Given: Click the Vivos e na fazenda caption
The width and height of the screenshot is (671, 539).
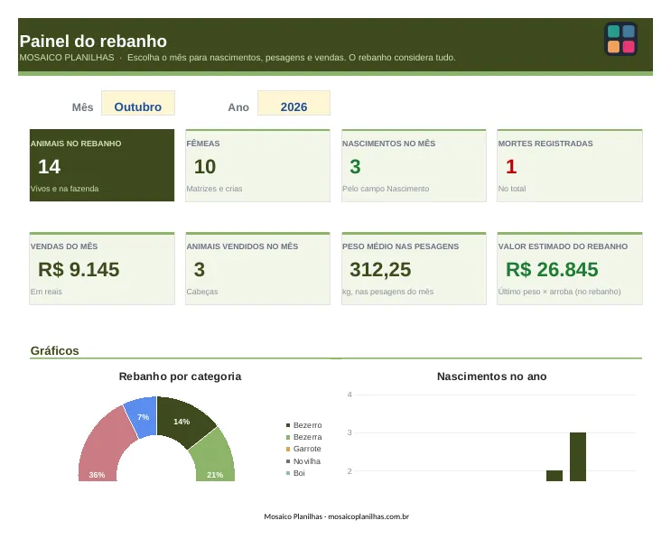Looking at the screenshot, I should pos(65,189).
